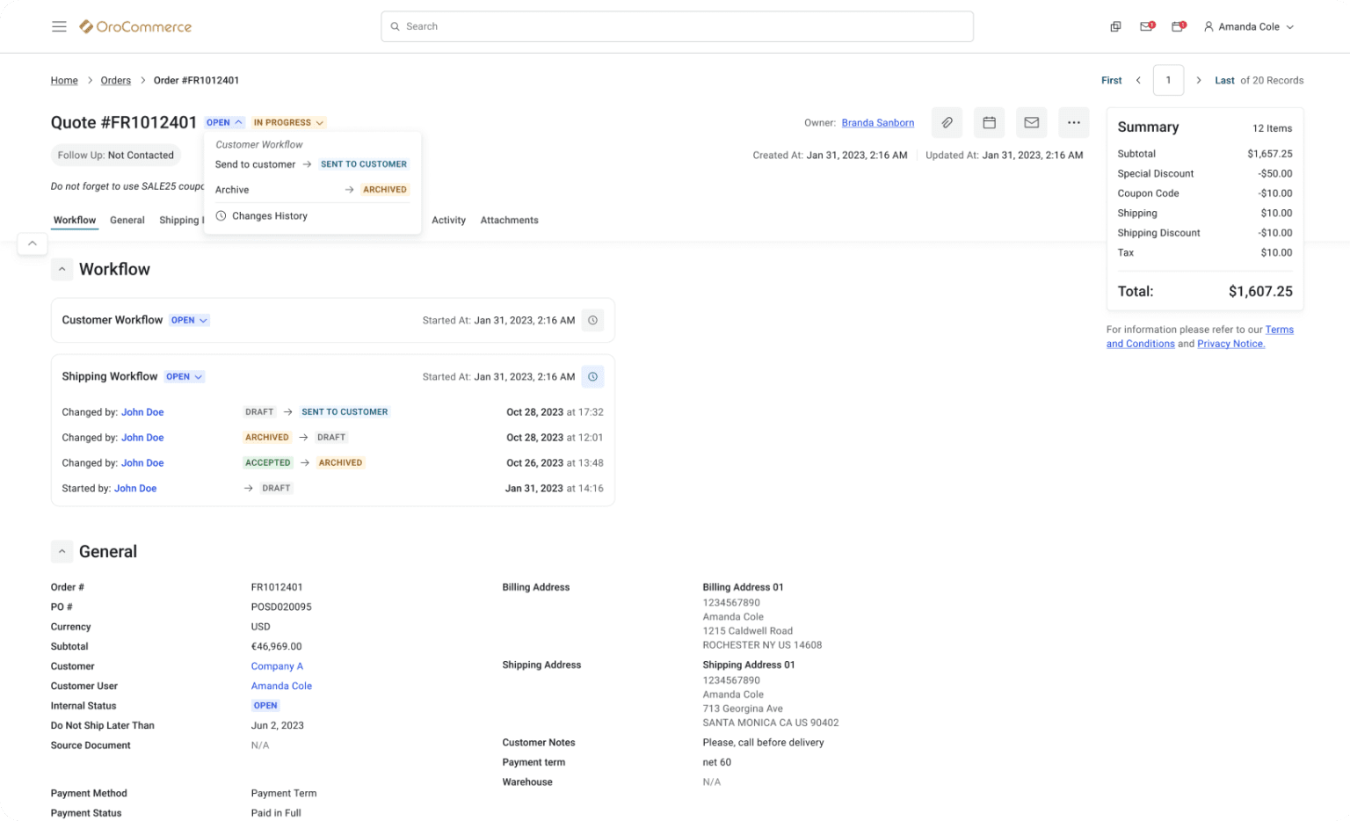The height and width of the screenshot is (821, 1350).
Task: Open the Customer Workflow OPEN dropdown
Action: pos(189,320)
